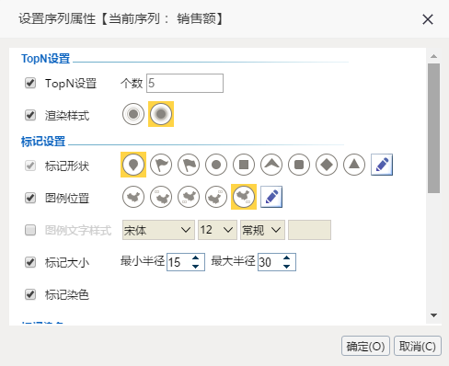Choose the triangular flag marker shape
Screen dimensions: 449x366
coord(161,165)
